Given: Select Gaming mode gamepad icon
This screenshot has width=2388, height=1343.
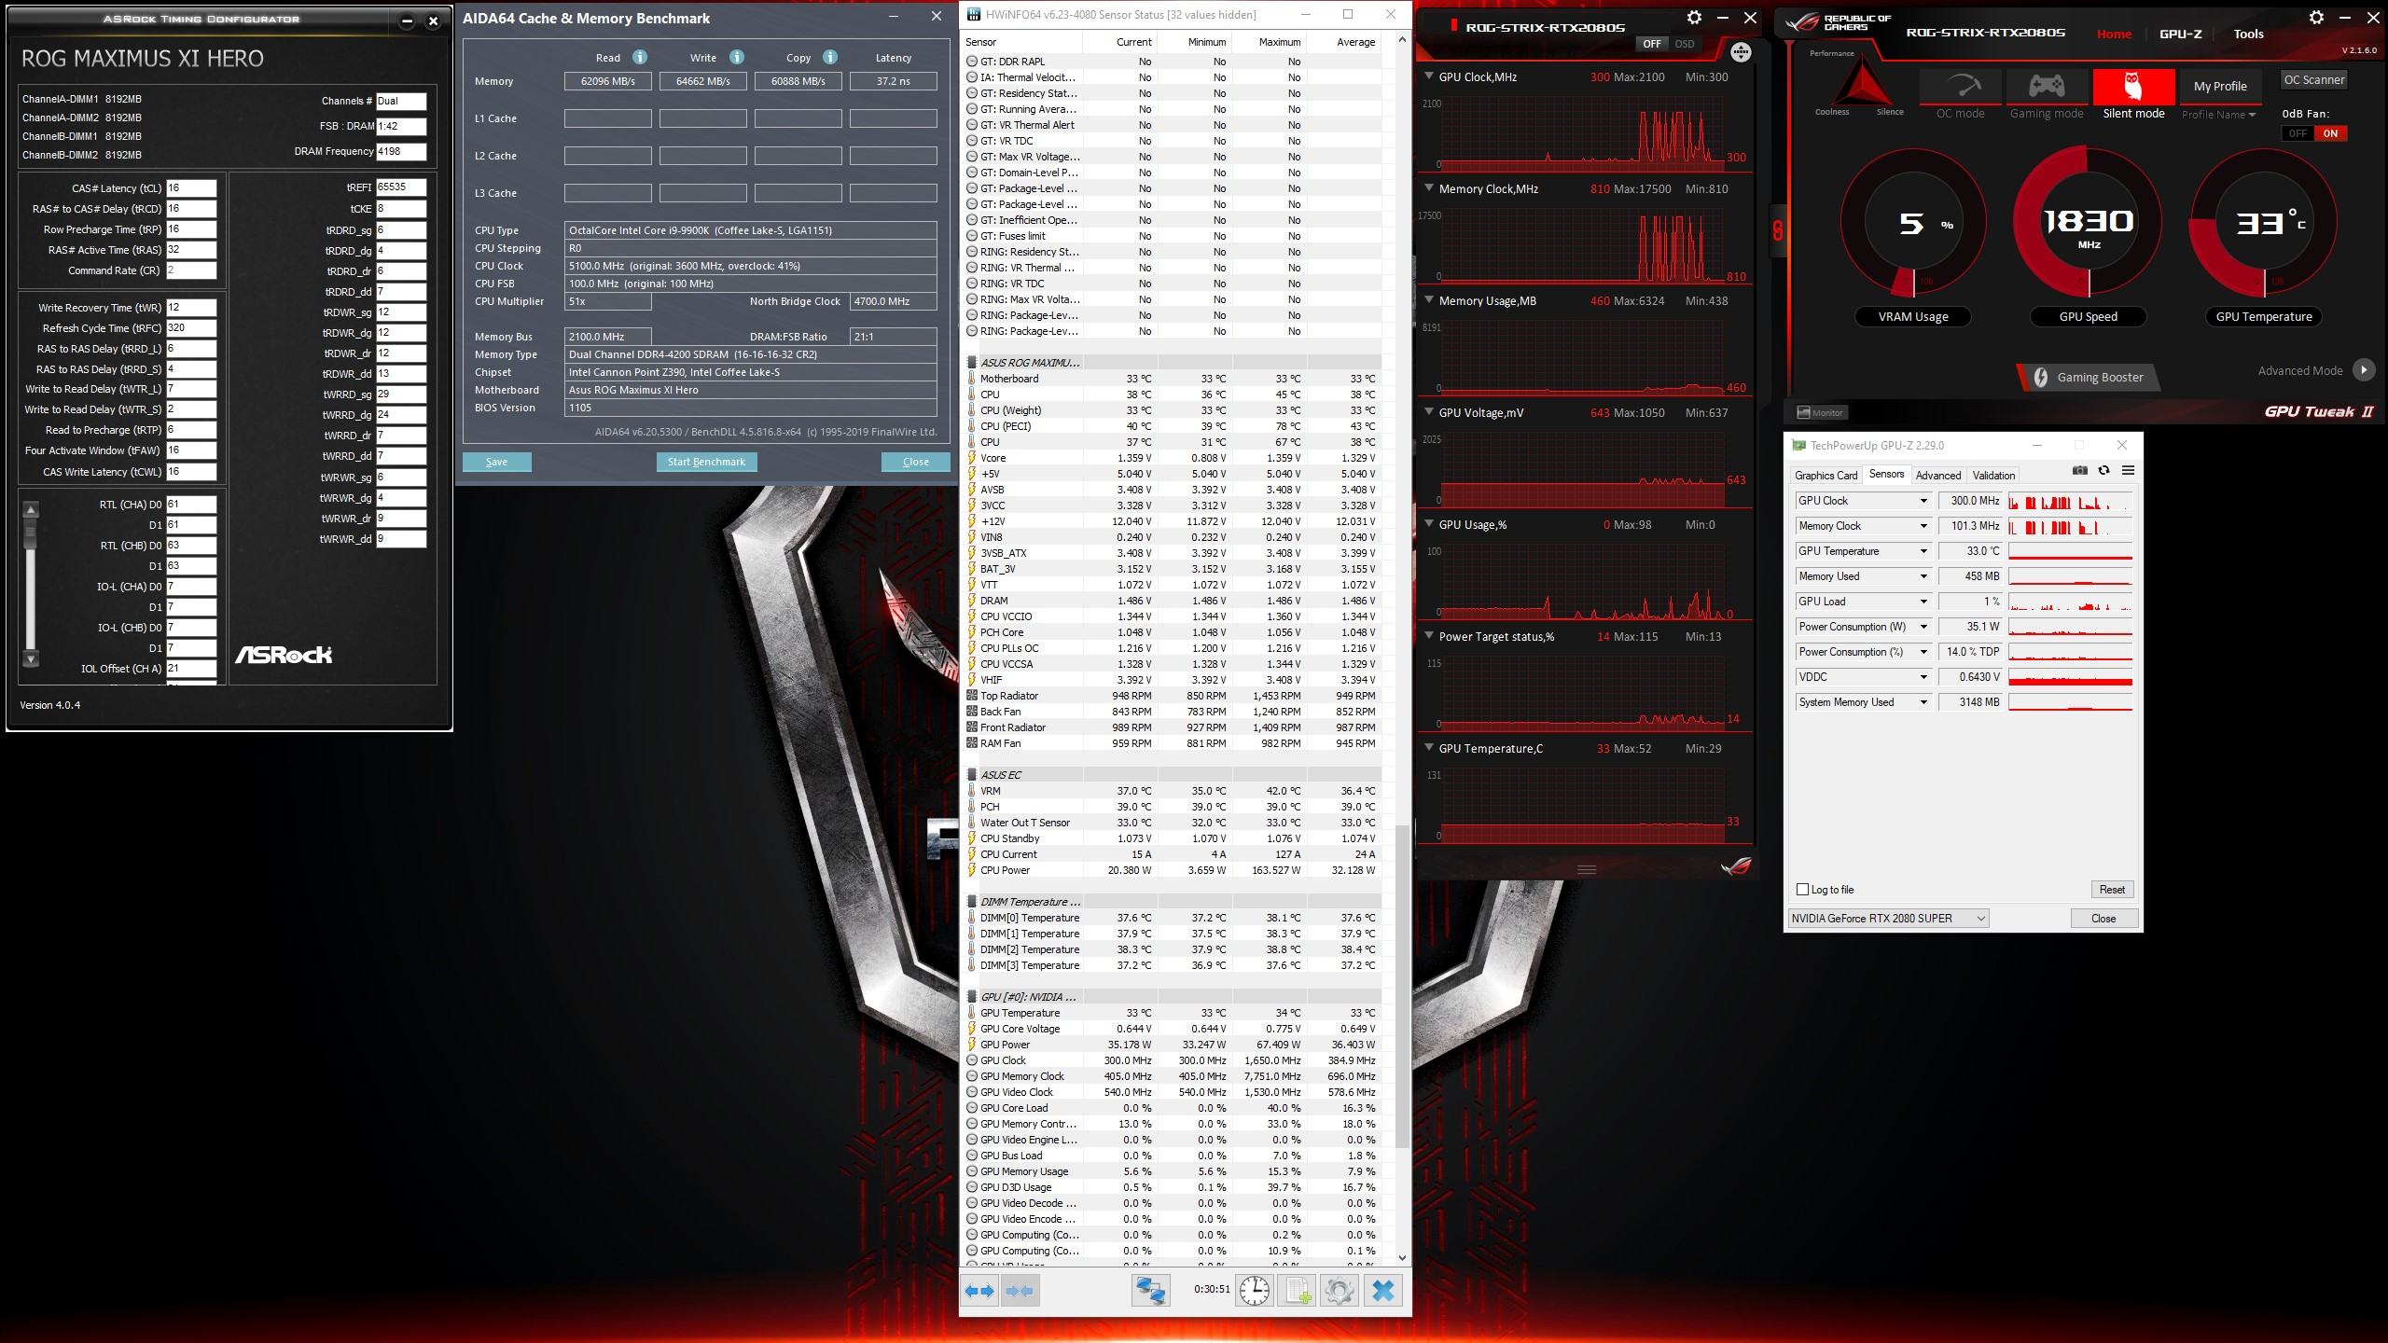Looking at the screenshot, I should point(2047,88).
